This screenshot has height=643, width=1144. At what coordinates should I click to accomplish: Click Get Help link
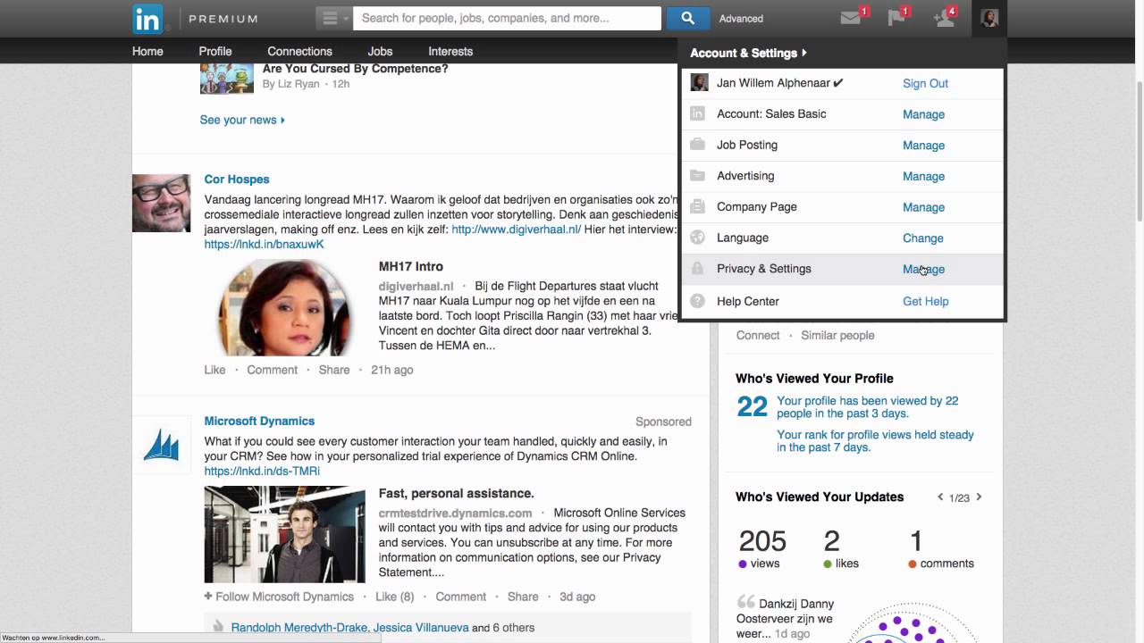(x=925, y=301)
